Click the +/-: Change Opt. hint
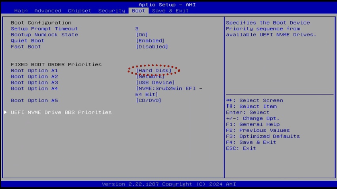The height and width of the screenshot is (189, 337). pos(252,118)
